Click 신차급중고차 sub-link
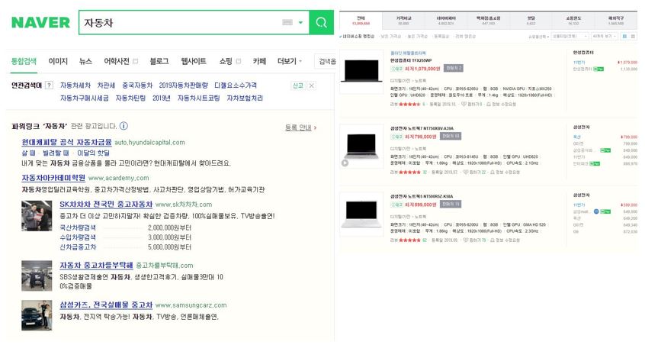This screenshot has height=345, width=645. pos(78,247)
